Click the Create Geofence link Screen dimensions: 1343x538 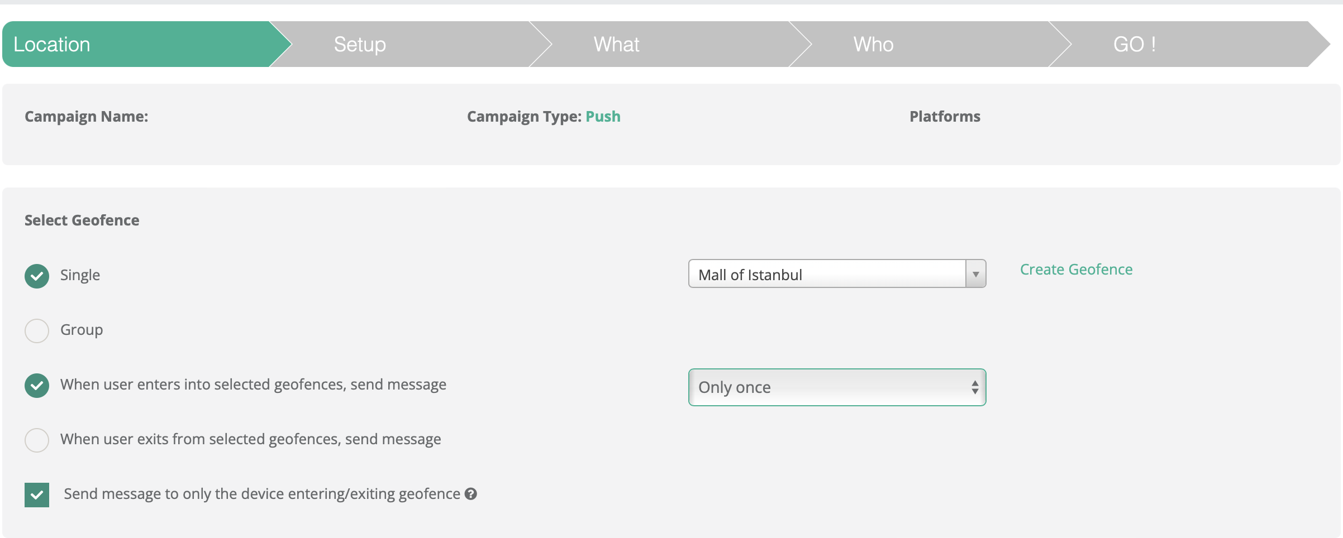pos(1076,270)
